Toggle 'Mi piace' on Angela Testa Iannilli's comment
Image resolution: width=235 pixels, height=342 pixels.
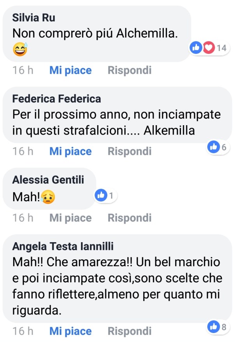coord(70,331)
